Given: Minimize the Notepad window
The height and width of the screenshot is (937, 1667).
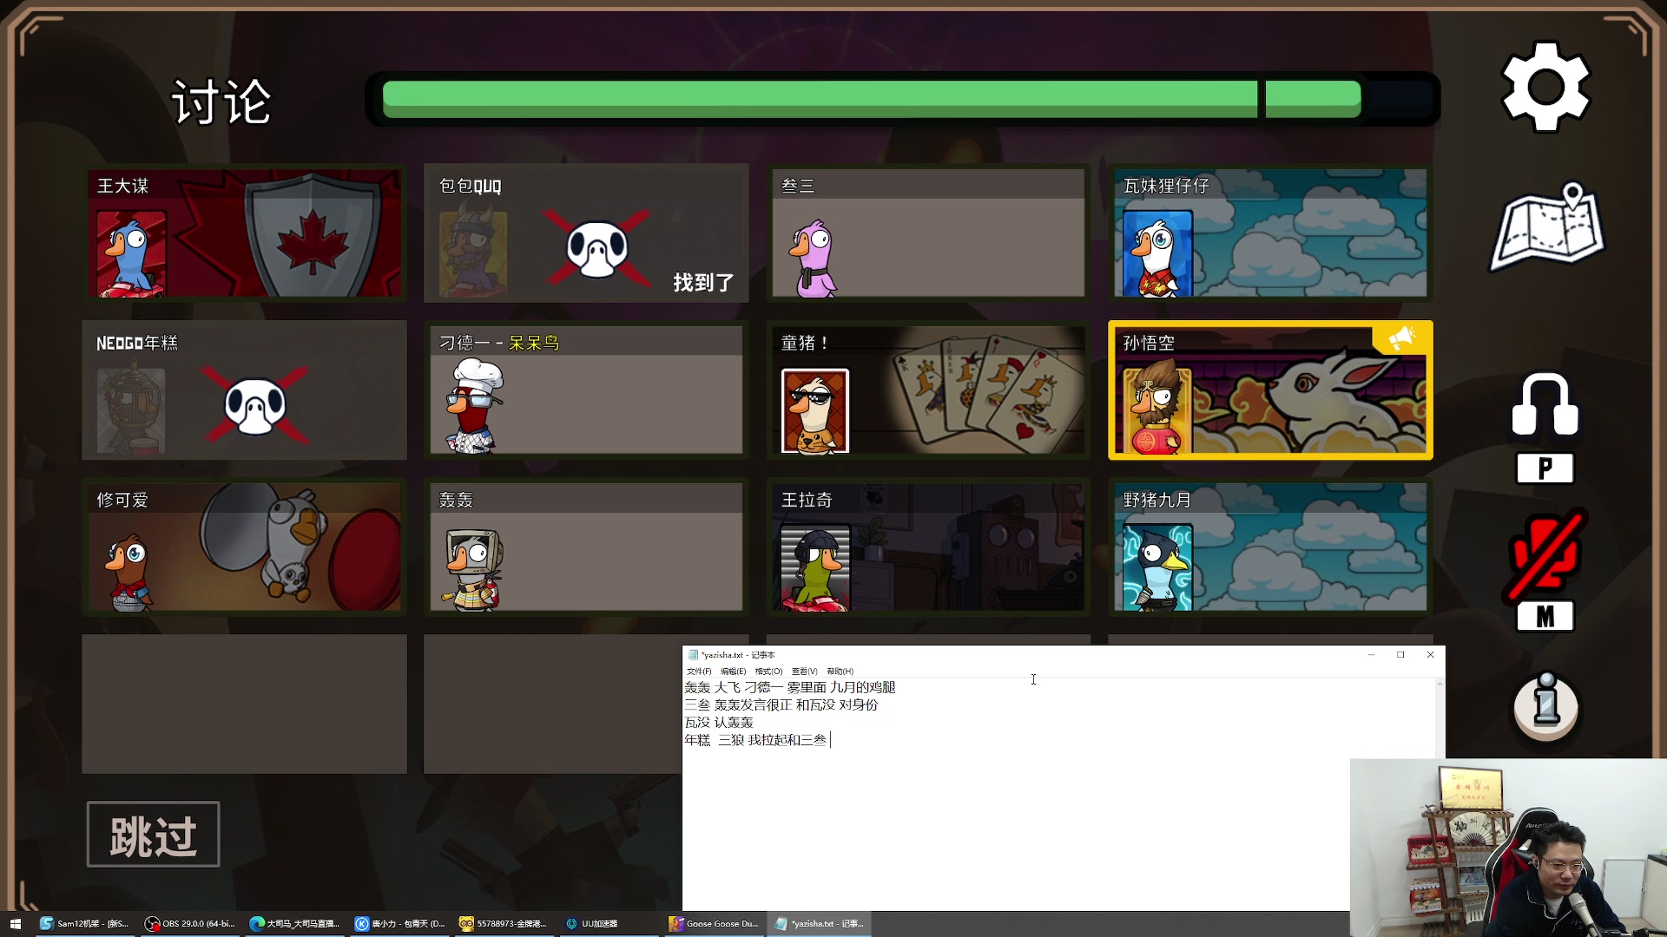Looking at the screenshot, I should point(1371,655).
